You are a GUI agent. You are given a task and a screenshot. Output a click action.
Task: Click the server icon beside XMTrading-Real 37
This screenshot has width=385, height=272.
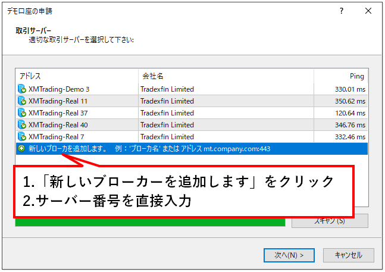(22, 112)
